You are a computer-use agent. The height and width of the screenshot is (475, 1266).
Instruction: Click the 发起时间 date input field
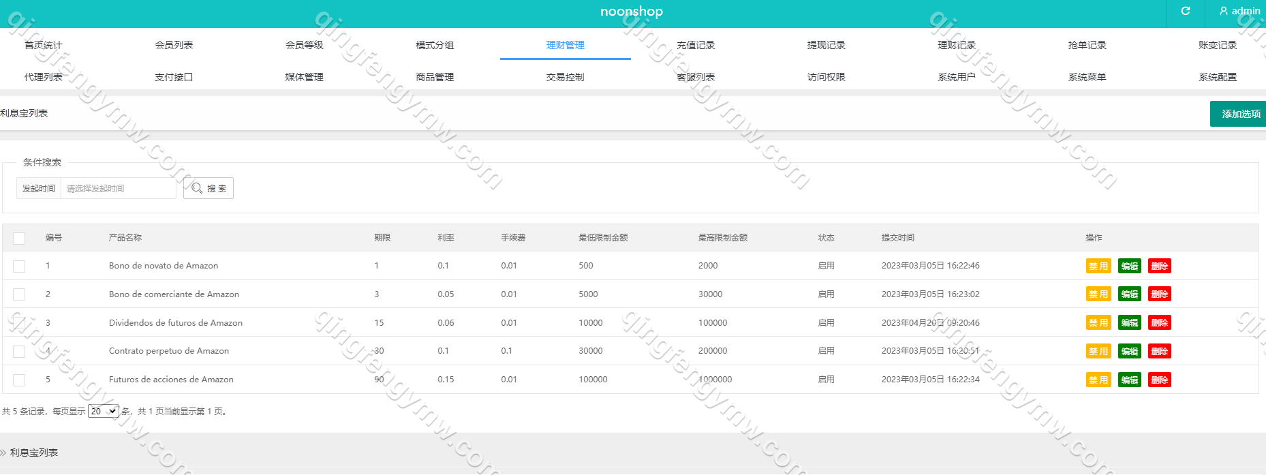pyautogui.click(x=119, y=188)
